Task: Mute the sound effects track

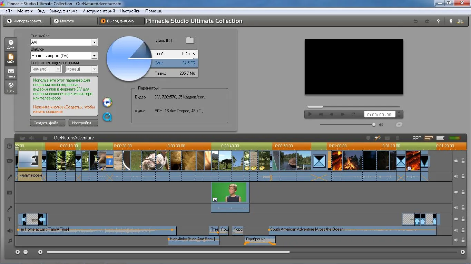Action: [456, 230]
